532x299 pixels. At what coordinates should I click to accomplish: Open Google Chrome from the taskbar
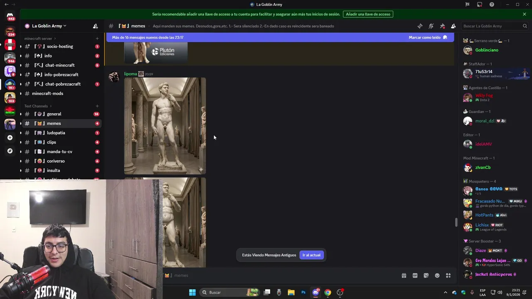328,292
